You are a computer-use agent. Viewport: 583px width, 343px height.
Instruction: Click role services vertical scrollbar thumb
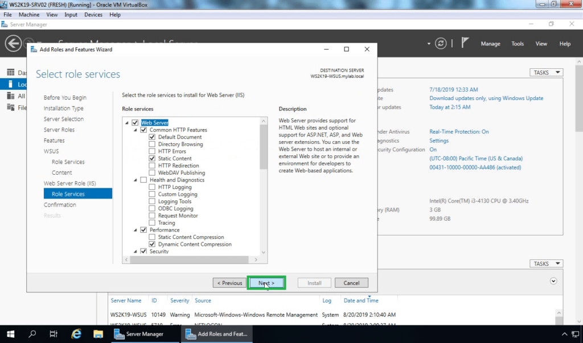tap(263, 147)
